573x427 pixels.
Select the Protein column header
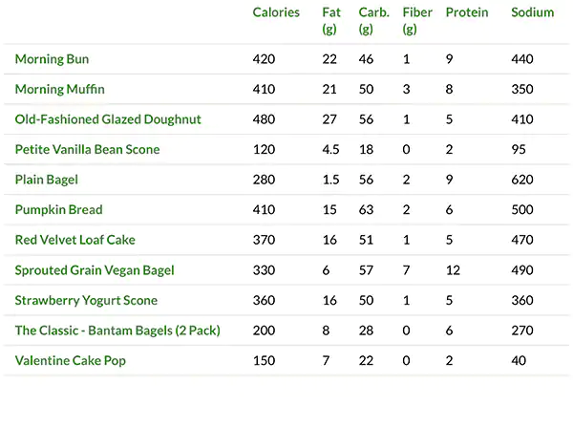466,13
